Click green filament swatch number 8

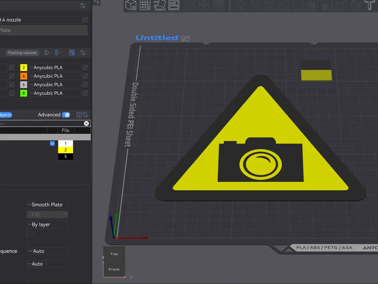(x=23, y=93)
